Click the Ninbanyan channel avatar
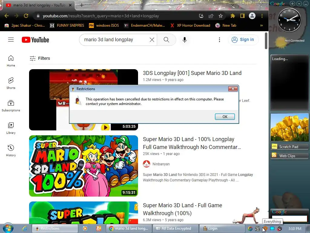 click(147, 164)
